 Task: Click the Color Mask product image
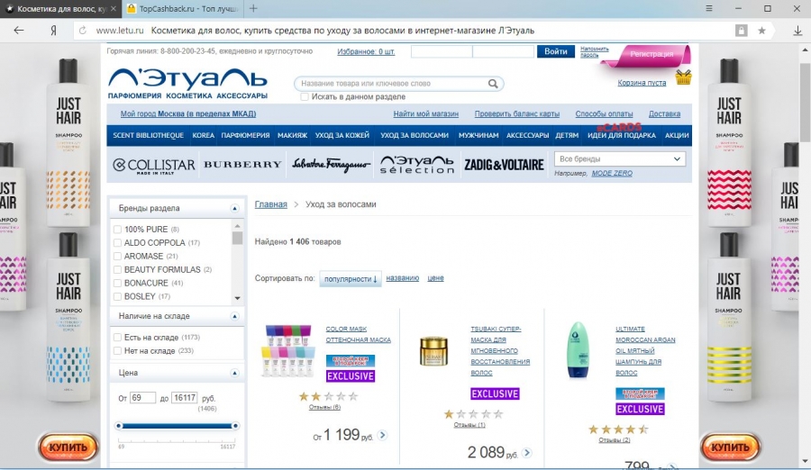[288, 350]
